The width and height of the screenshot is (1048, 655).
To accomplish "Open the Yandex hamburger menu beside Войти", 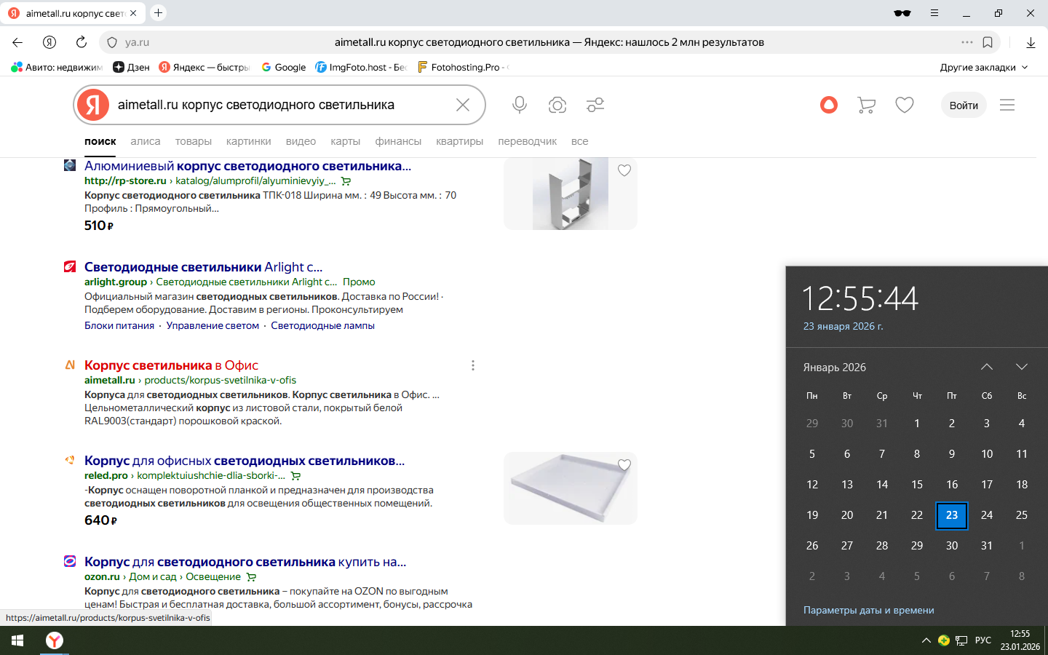I will point(1007,105).
